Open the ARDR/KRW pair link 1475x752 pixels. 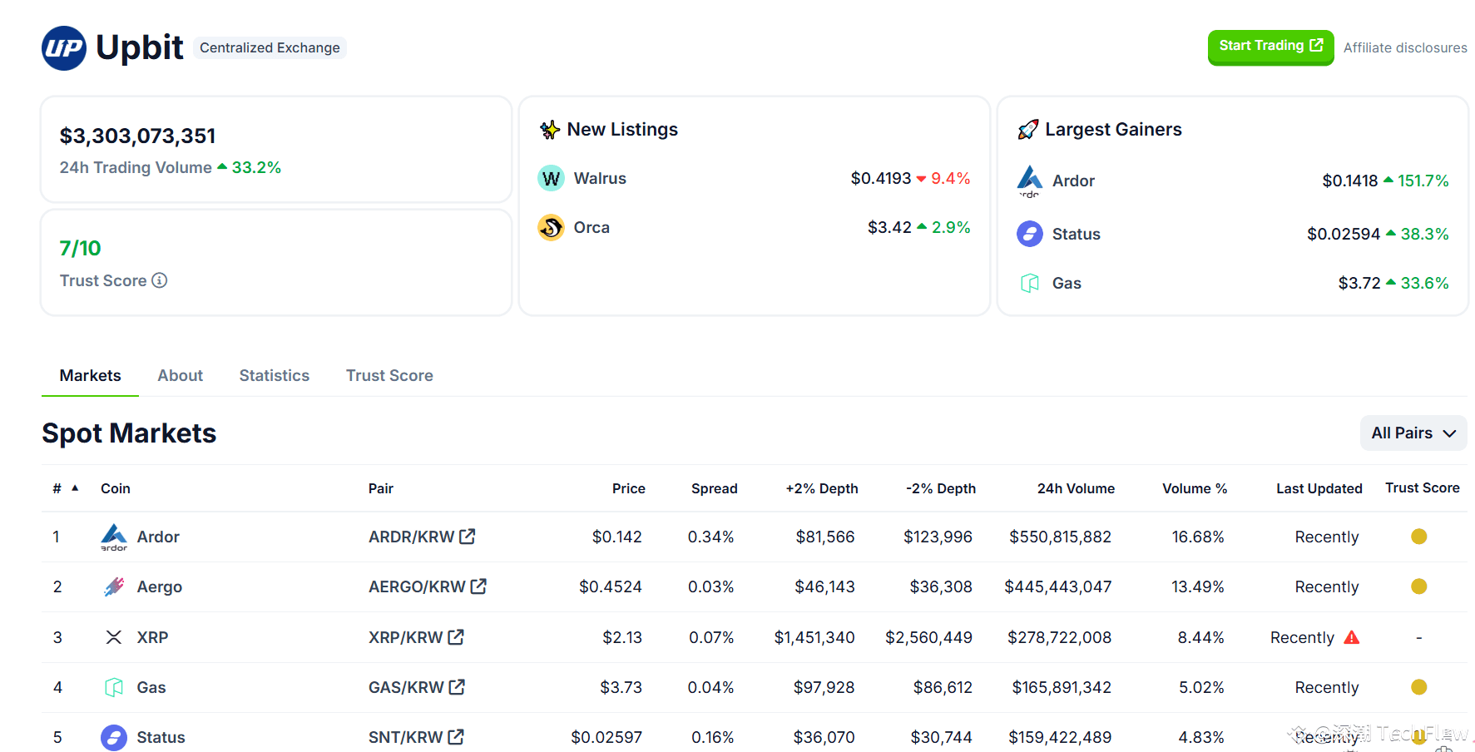(x=412, y=537)
